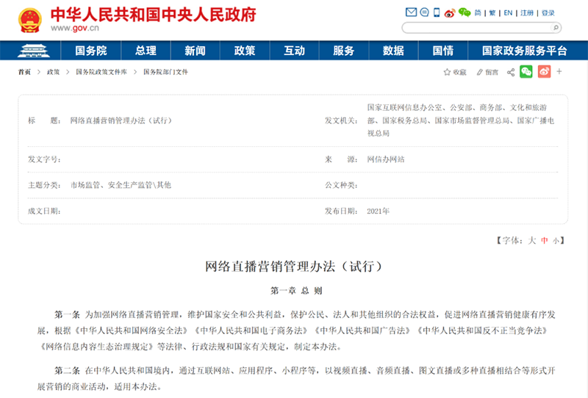Image resolution: width=588 pixels, height=398 pixels.
Task: Open the 互动 nav item
Action: (x=295, y=51)
